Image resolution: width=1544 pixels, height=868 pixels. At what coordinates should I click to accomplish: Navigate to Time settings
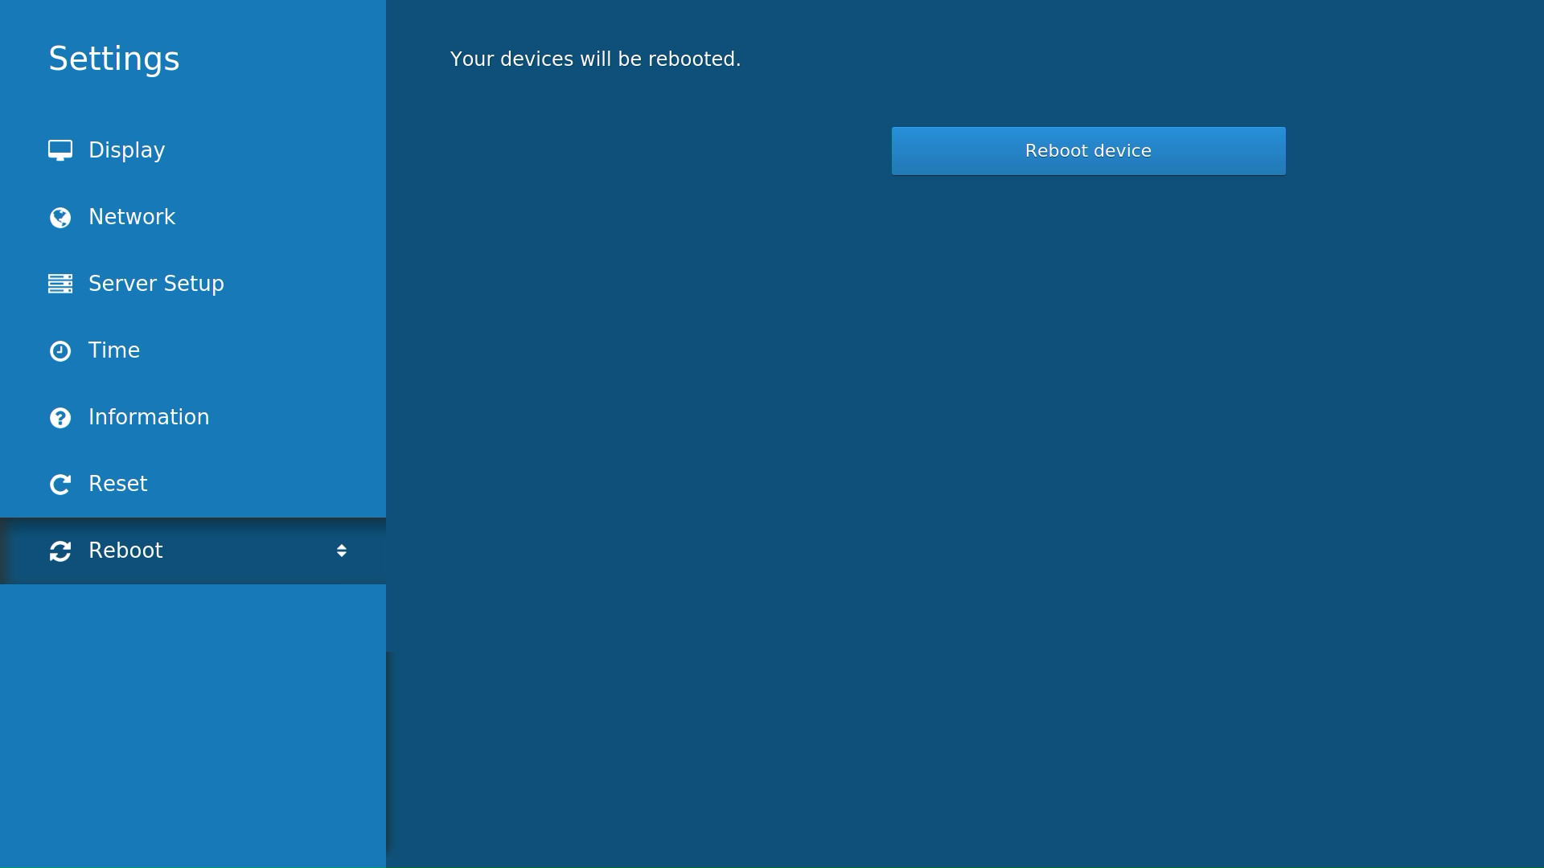(113, 350)
